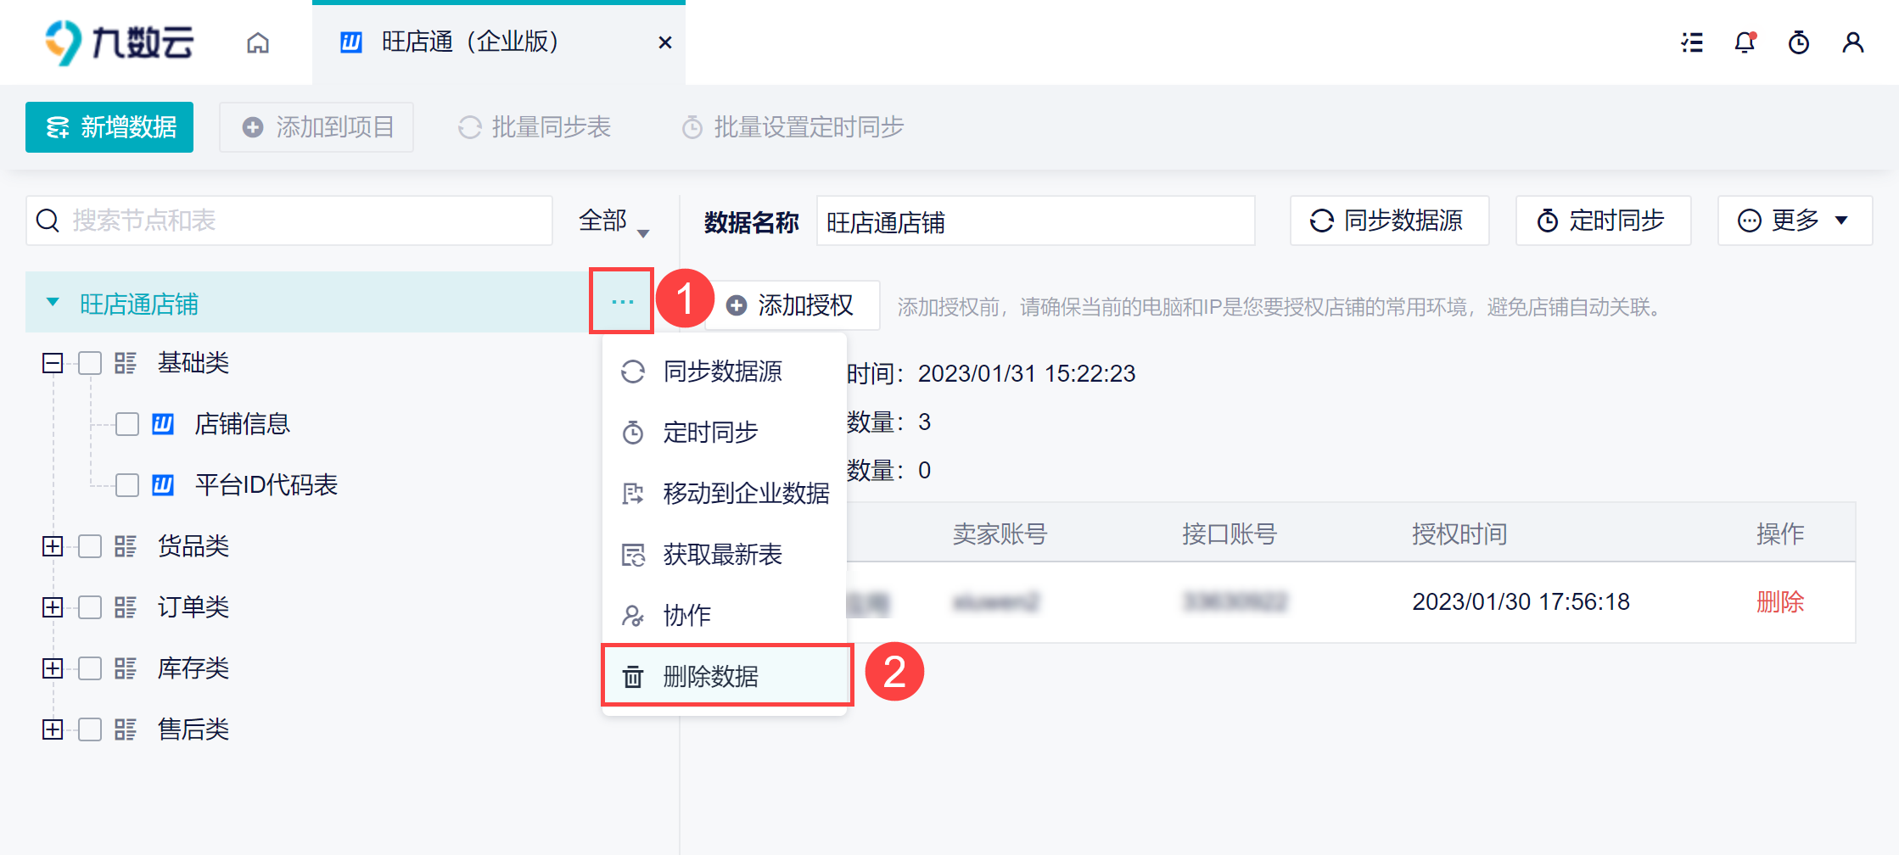Focus the 搜索节点和表 search field
The width and height of the screenshot is (1899, 855).
point(289,221)
